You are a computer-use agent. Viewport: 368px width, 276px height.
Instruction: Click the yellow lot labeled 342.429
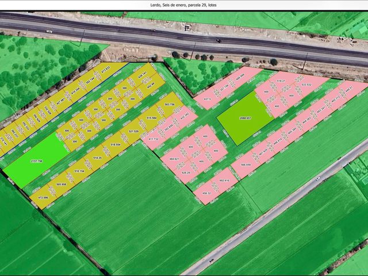pyautogui.click(x=37, y=118)
